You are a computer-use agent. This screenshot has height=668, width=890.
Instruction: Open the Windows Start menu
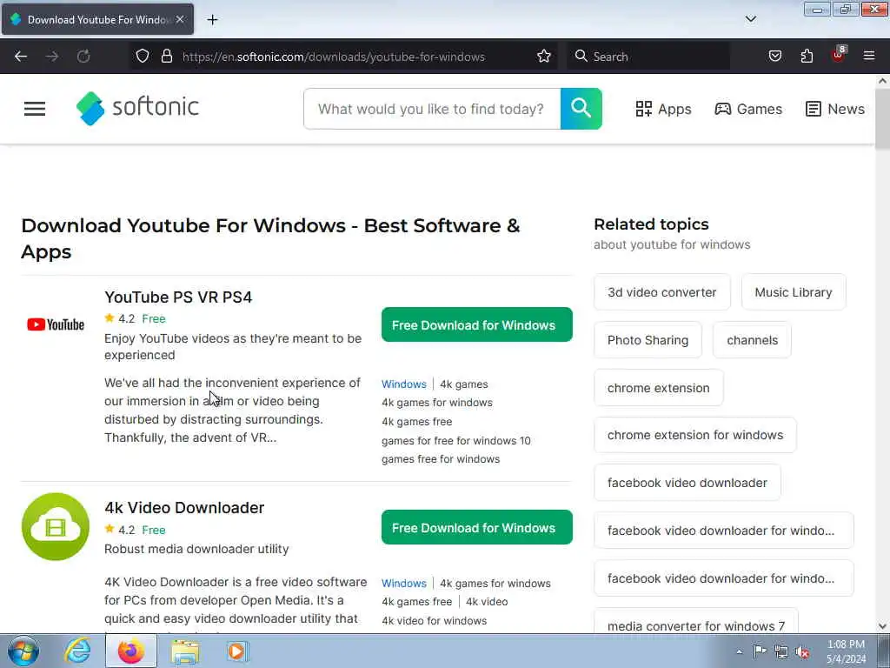coord(23,651)
